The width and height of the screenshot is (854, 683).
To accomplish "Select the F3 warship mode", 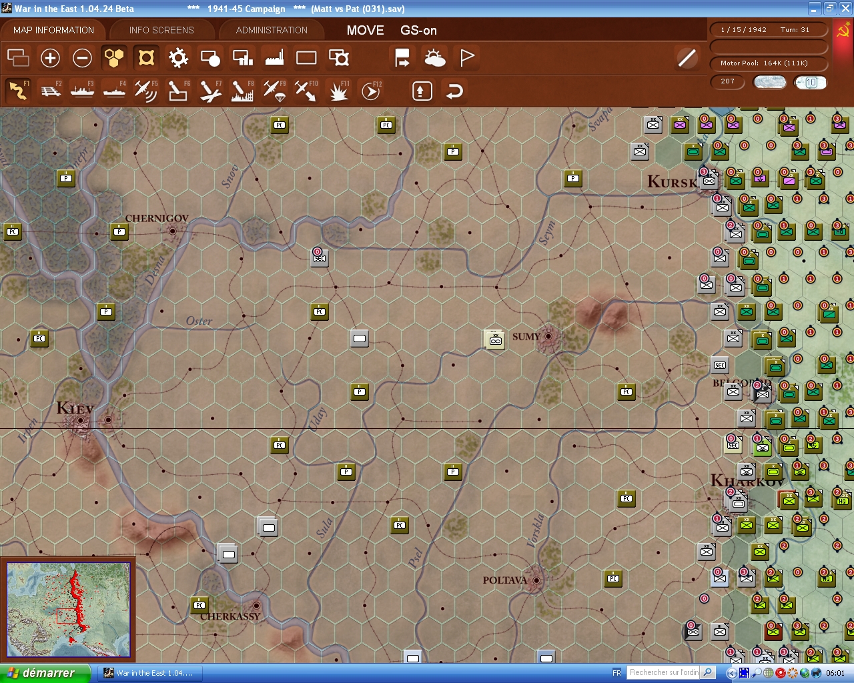I will [82, 91].
